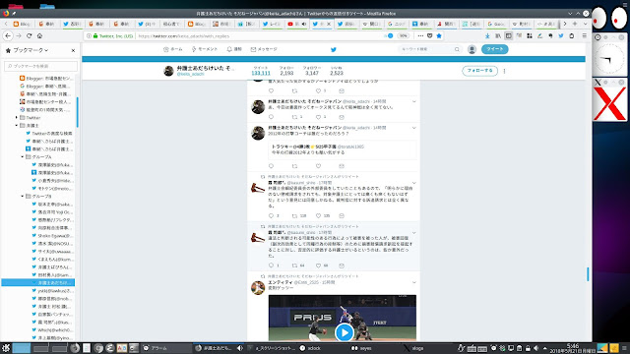This screenshot has width=630, height=354.
Task: Click the page info circle in address bar
Action: pos(90,35)
